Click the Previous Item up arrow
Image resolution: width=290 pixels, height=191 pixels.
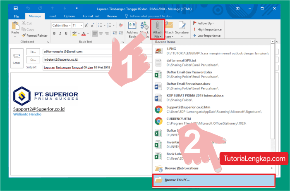tap(53, 8)
